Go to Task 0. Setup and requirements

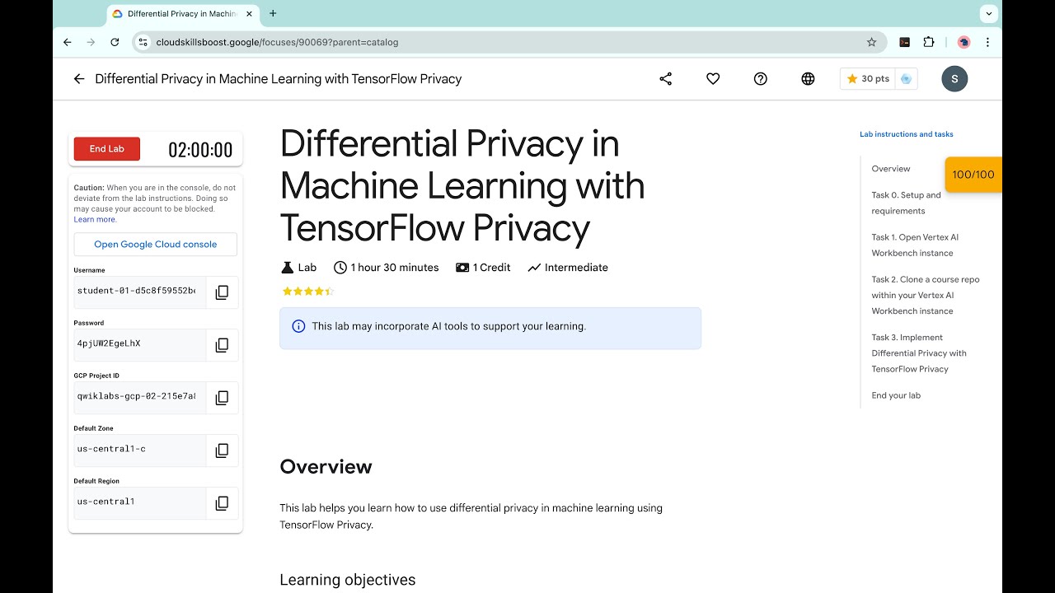pos(906,203)
